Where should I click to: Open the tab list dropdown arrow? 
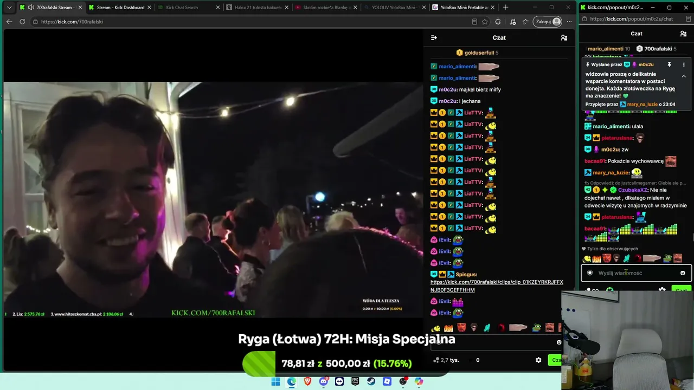pyautogui.click(x=9, y=8)
